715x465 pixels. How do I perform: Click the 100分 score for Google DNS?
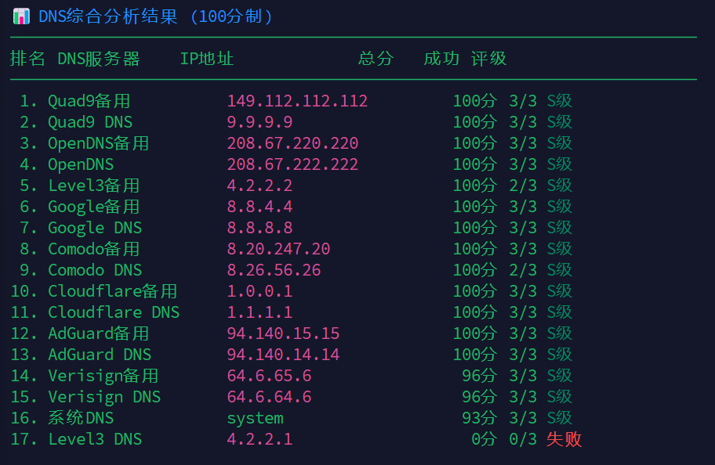click(474, 228)
